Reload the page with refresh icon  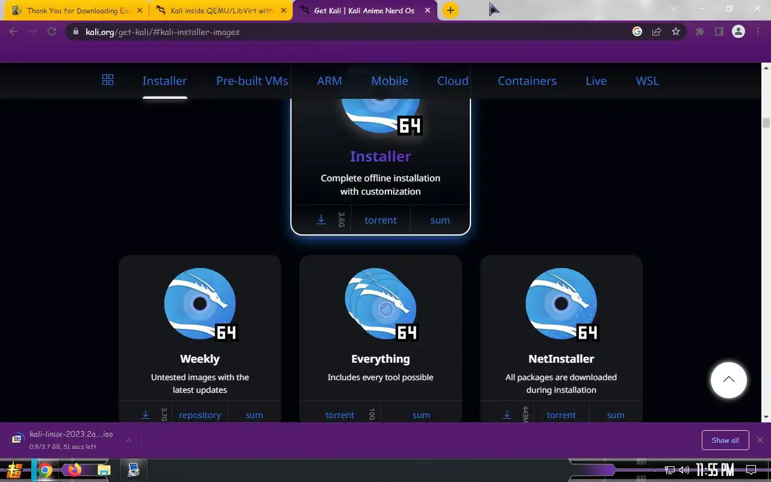point(52,31)
